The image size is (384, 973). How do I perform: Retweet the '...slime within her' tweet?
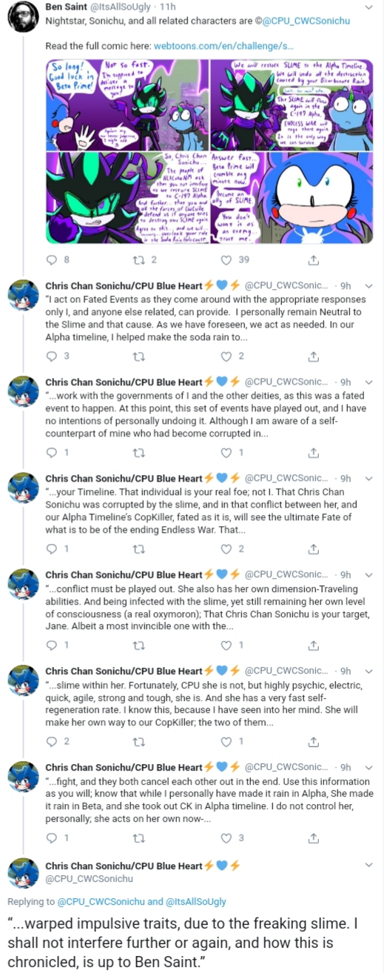click(x=138, y=742)
